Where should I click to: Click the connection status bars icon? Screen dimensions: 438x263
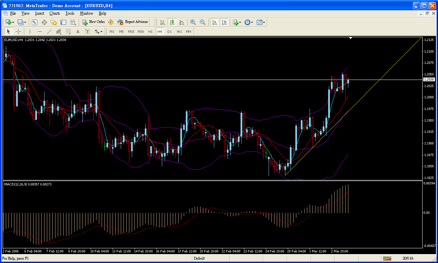[x=387, y=259]
